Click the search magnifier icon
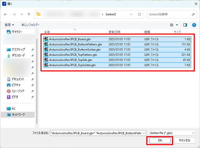The image size is (200, 148). coord(193,14)
